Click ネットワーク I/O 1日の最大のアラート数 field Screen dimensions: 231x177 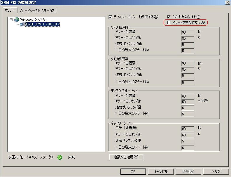click(188, 148)
